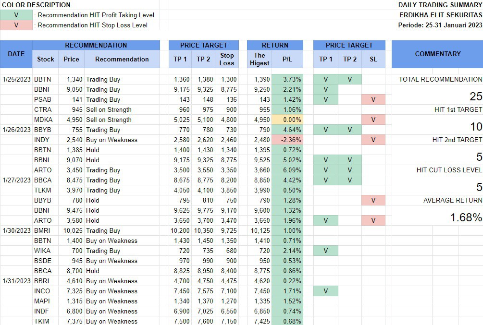Click the red stop-loss legend swatch
The width and height of the screenshot is (483, 325).
tap(16, 25)
